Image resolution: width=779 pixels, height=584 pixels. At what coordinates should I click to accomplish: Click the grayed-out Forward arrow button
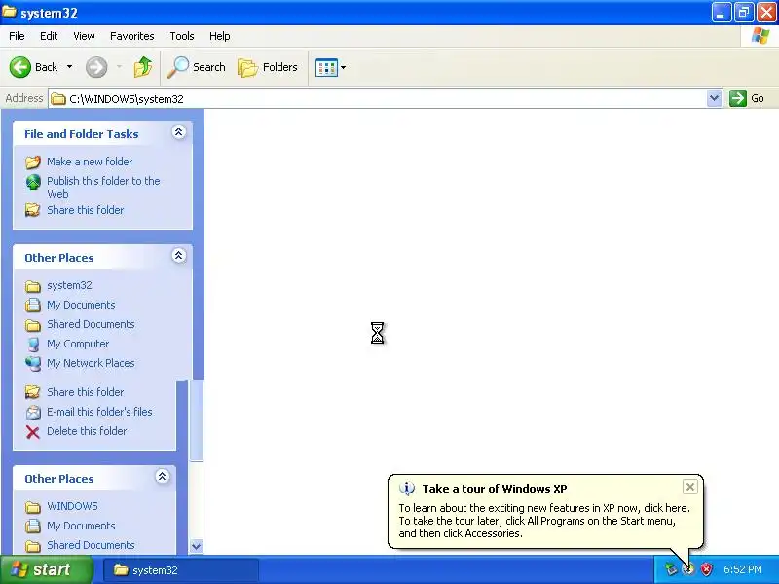coord(96,67)
